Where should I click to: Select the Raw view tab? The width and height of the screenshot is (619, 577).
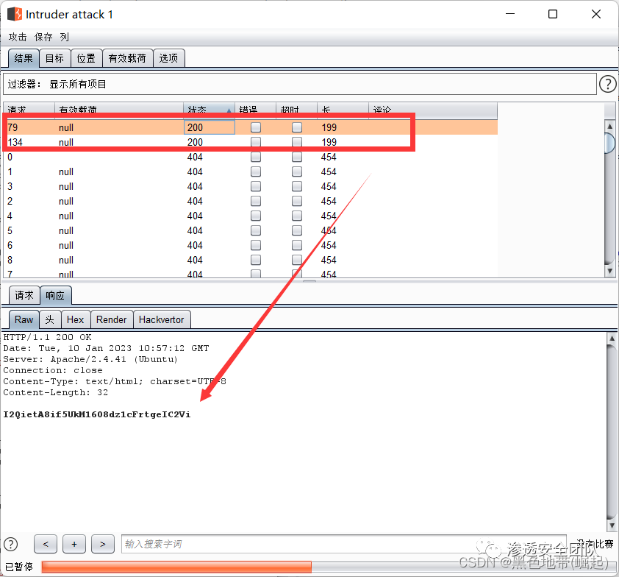pos(24,319)
